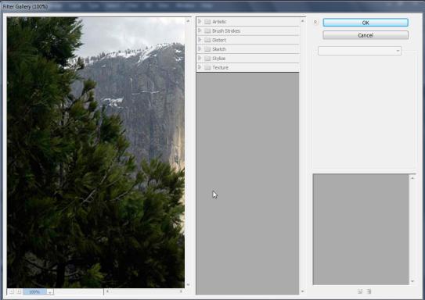Click the preview's right scroll arrow
The image size is (425, 300).
click(x=181, y=291)
